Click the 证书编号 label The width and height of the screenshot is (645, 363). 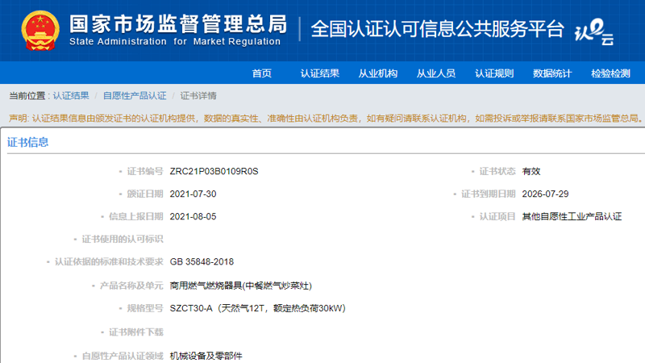pos(145,171)
